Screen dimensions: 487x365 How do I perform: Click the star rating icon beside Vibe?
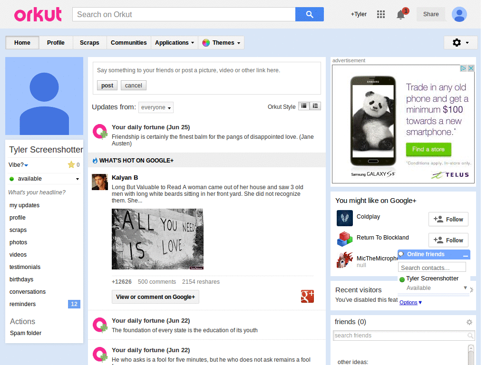coord(71,164)
